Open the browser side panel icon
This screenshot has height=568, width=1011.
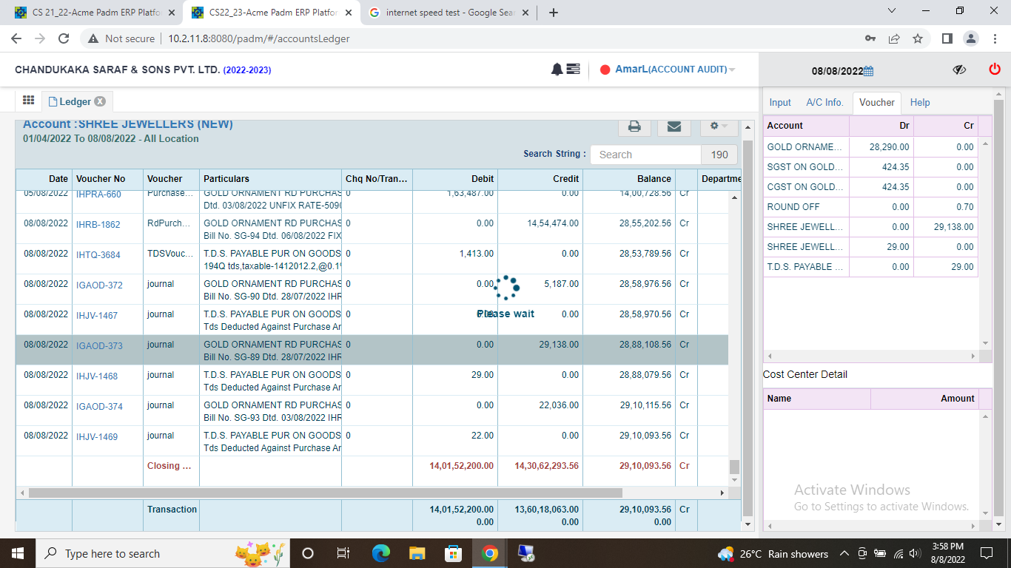point(947,38)
